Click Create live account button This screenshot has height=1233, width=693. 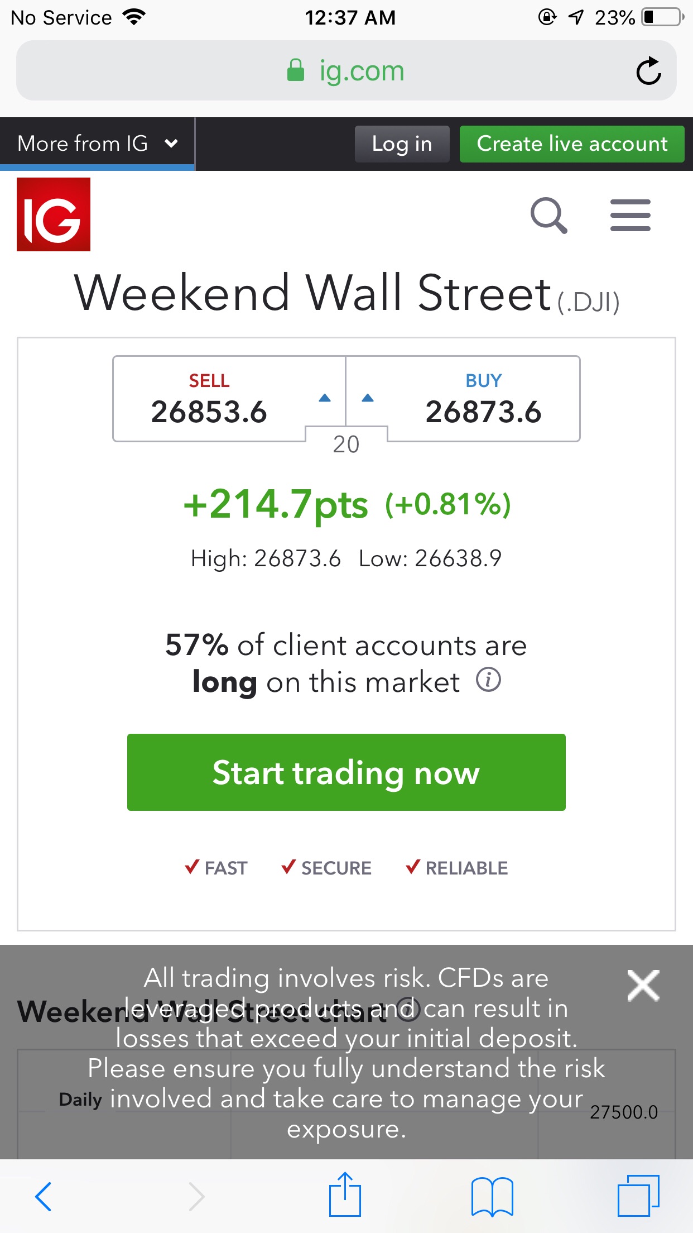click(572, 144)
